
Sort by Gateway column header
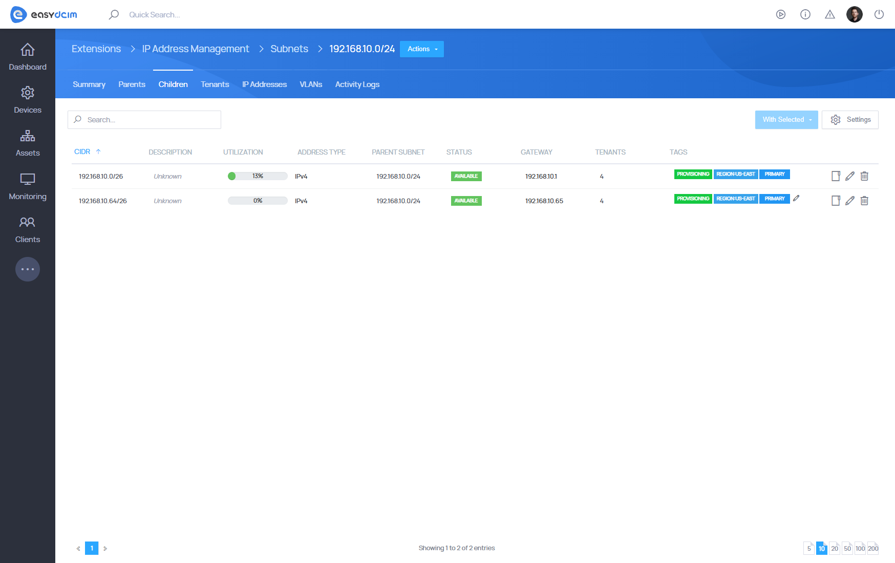point(536,152)
